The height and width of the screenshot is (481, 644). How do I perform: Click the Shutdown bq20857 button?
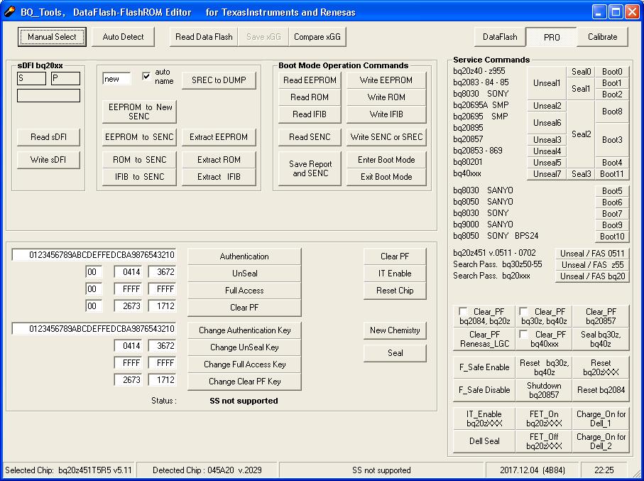pyautogui.click(x=544, y=390)
